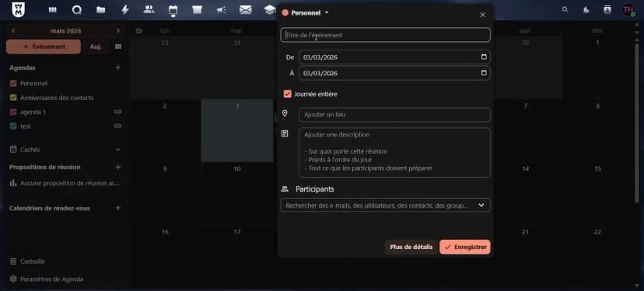The width and height of the screenshot is (644, 291).
Task: Open the notifications bell icon
Action: (x=586, y=10)
